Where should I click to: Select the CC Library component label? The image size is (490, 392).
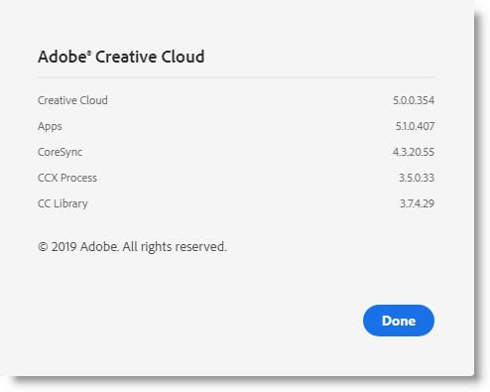[x=62, y=203]
